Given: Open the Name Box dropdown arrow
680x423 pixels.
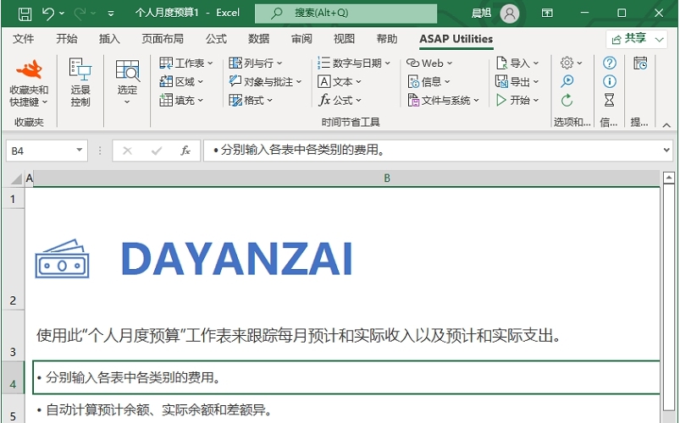Looking at the screenshot, I should pos(80,150).
